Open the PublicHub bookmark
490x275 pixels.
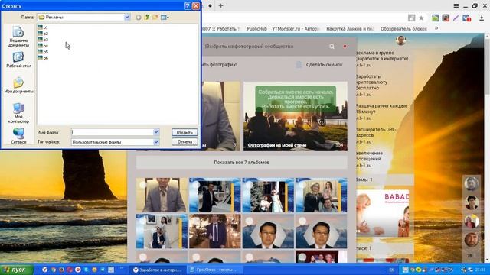click(257, 29)
